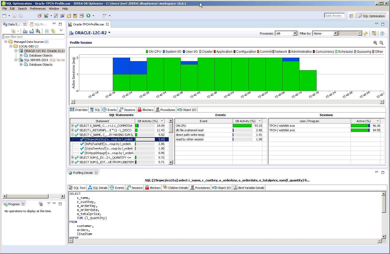Viewport: 390px width, 254px height.
Task: Start a new profiling session stopwatch icon
Action: 40,16
